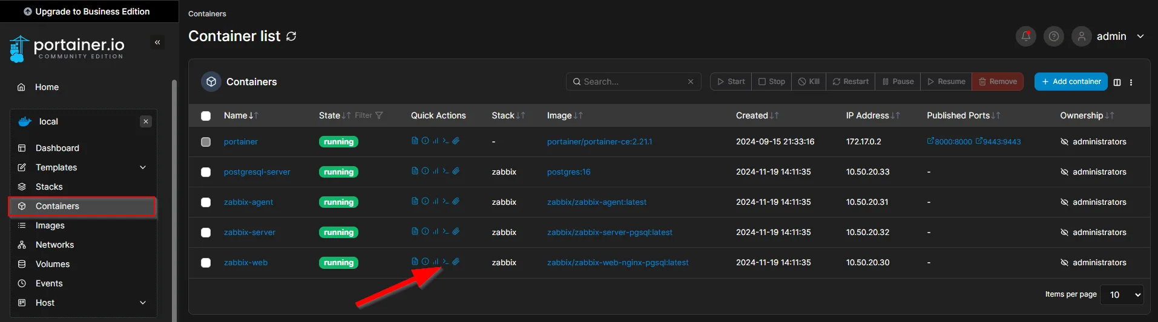Open the notifications bell

1025,36
